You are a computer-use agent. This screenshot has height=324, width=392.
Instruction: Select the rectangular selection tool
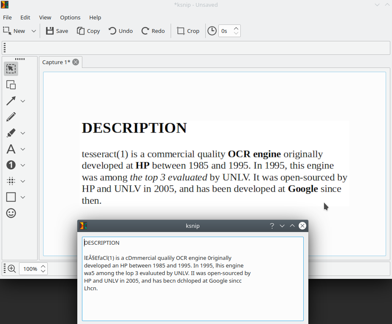coord(11,68)
